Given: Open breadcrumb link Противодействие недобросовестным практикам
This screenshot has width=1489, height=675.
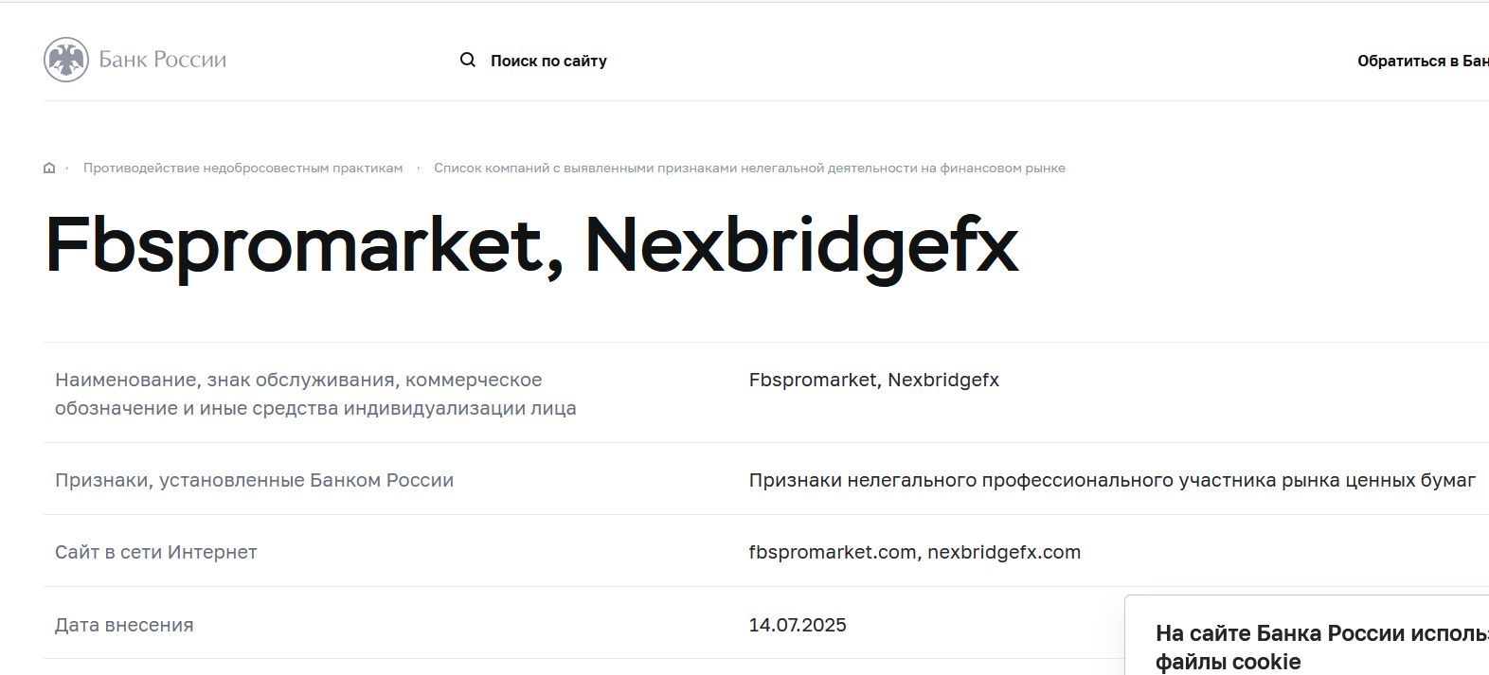Looking at the screenshot, I should point(242,167).
